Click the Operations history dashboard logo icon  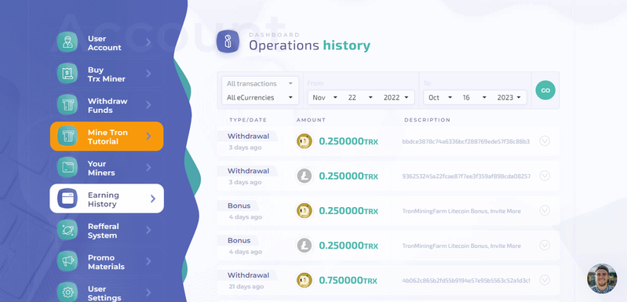pos(228,41)
